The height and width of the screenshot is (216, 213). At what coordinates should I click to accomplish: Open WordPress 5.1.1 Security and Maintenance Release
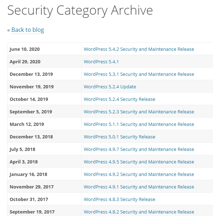139,124
